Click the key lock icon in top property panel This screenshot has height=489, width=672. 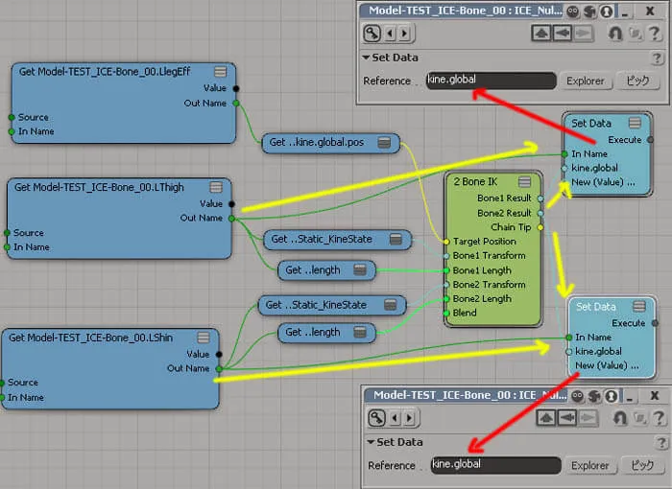372,33
